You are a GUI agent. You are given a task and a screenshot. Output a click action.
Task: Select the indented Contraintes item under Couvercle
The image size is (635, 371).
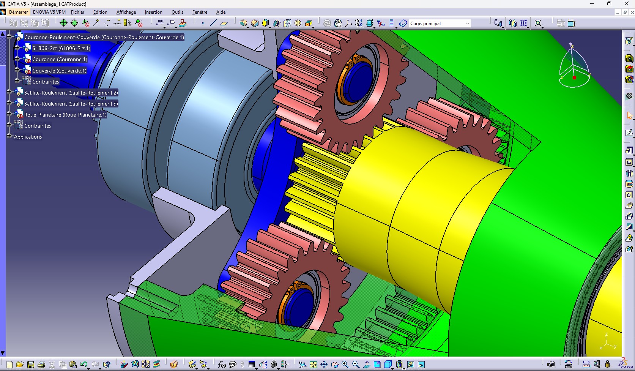click(x=46, y=82)
